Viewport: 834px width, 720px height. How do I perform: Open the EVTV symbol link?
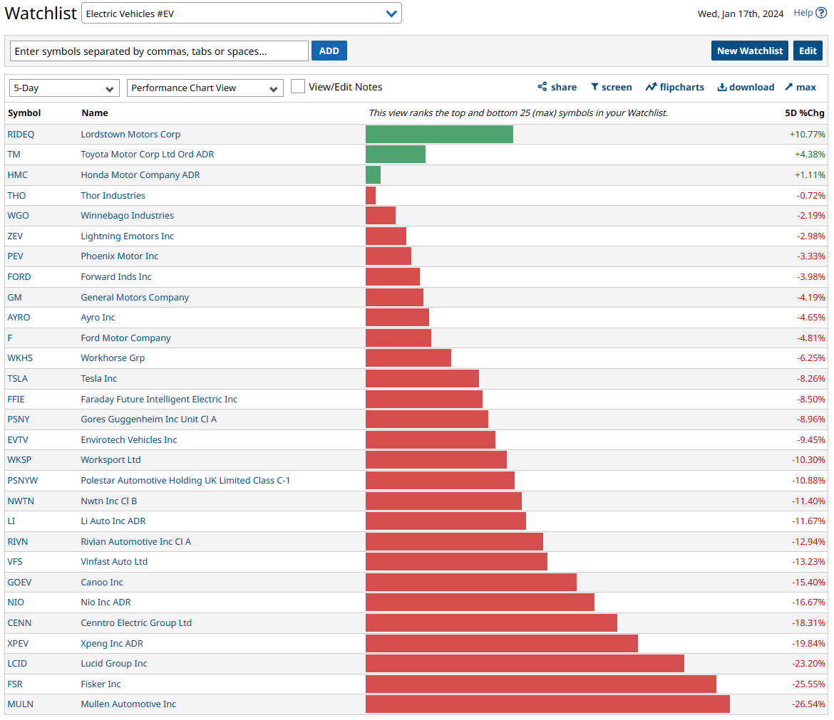click(x=18, y=440)
